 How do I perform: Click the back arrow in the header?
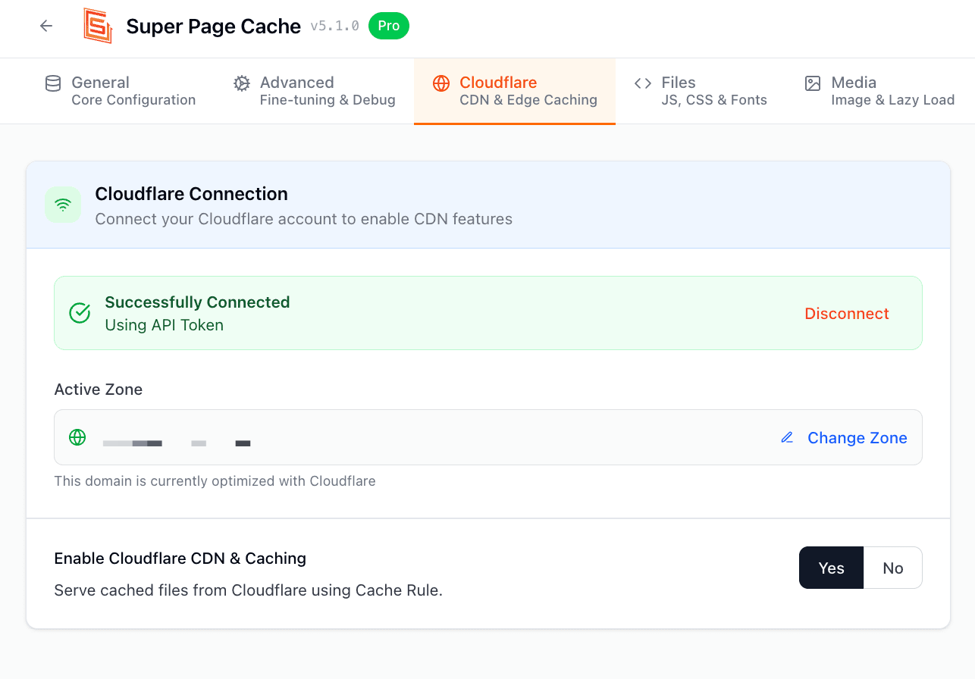tap(46, 26)
